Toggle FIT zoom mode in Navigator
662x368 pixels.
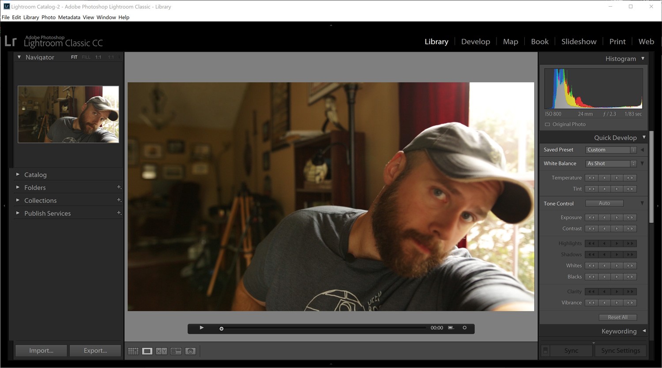coord(74,57)
